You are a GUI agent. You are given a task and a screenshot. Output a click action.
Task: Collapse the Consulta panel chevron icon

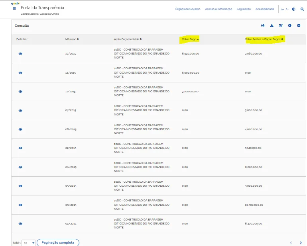(x=299, y=25)
